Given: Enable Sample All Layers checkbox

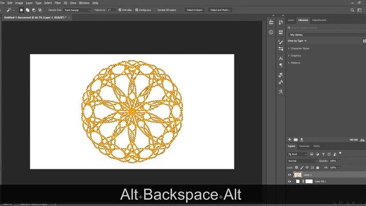Looking at the screenshot, I should [x=155, y=10].
